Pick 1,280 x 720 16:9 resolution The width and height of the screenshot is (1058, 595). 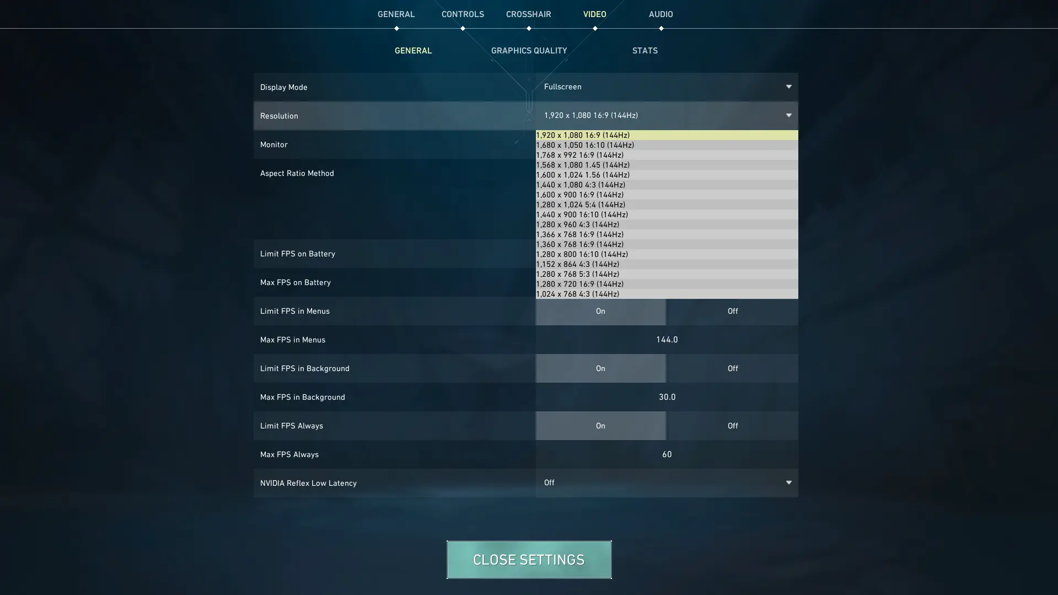point(667,284)
